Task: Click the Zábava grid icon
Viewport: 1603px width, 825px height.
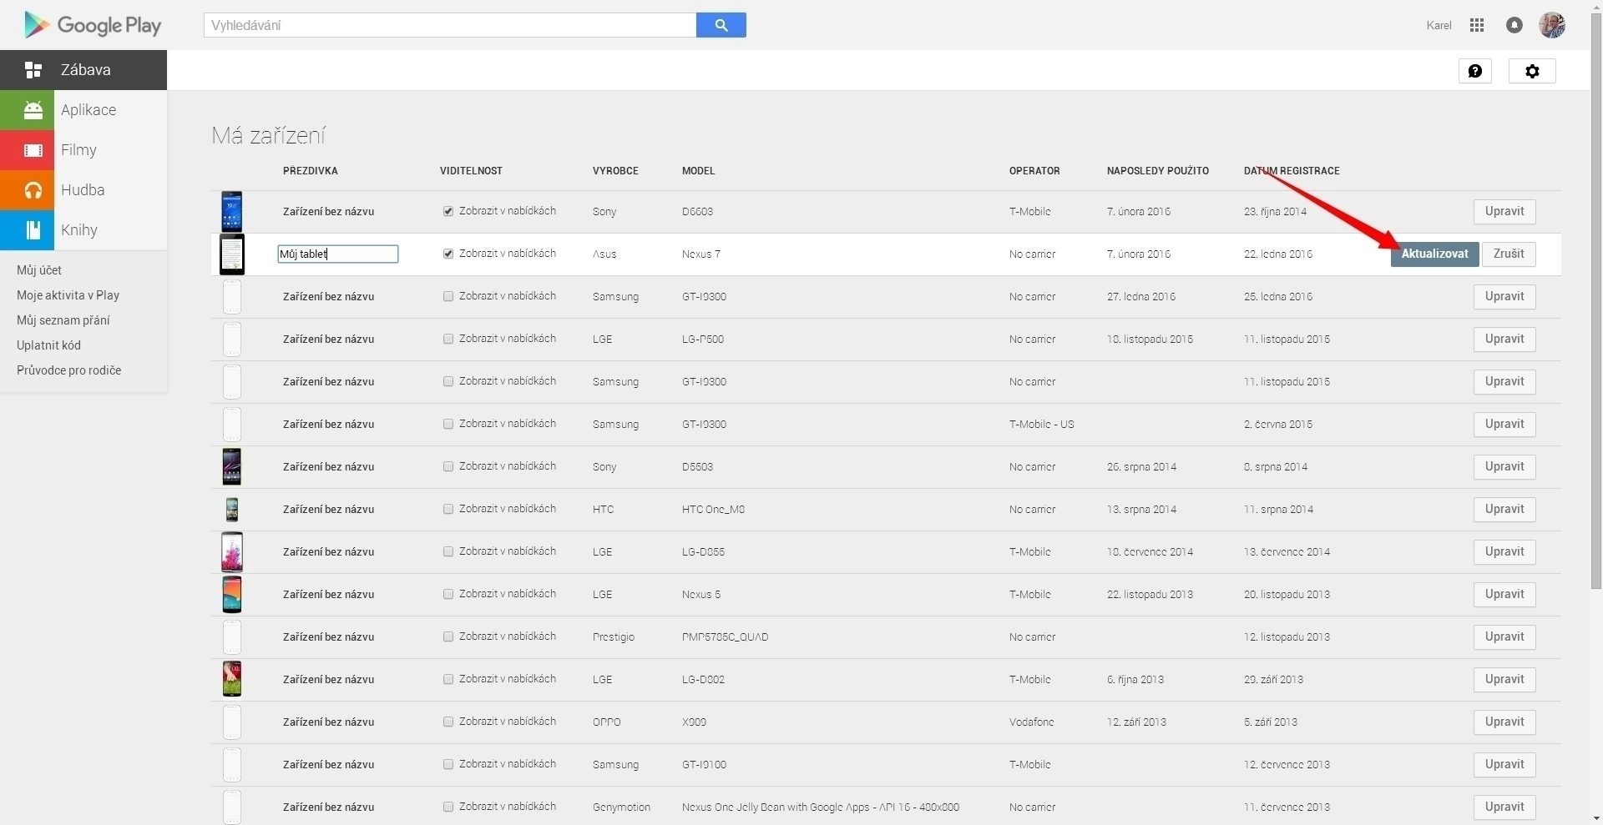Action: (x=33, y=70)
